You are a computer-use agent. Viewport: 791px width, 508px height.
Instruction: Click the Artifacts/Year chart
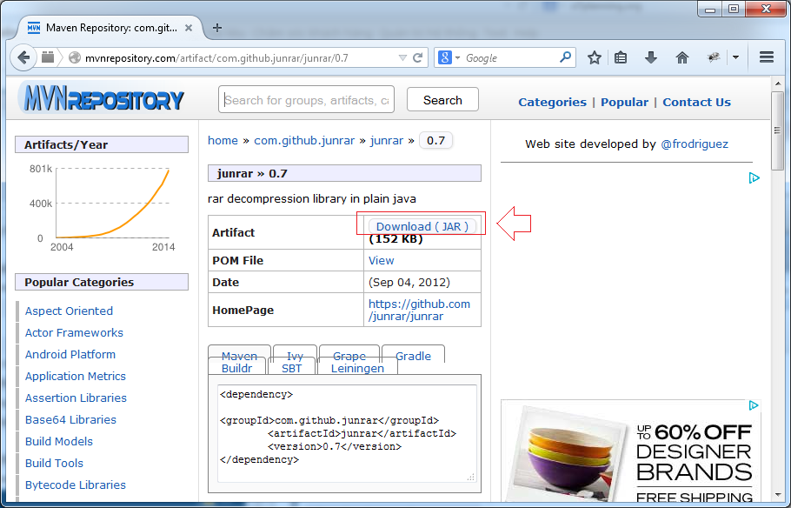(102, 207)
